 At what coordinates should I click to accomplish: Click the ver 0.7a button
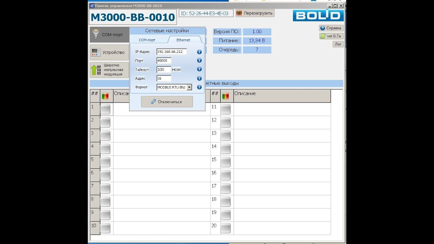331,36
